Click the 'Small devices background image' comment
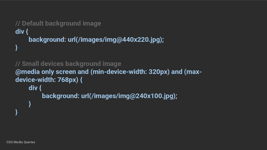This screenshot has height=150, width=267. (x=68, y=64)
